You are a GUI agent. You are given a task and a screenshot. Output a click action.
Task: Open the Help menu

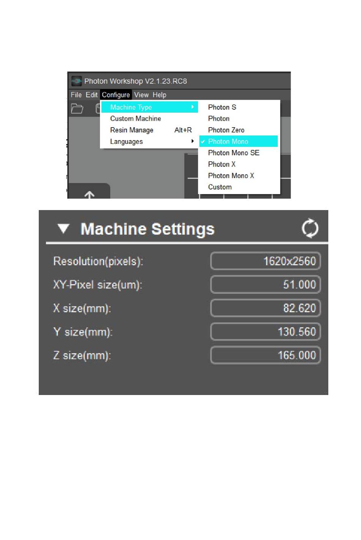click(x=160, y=95)
